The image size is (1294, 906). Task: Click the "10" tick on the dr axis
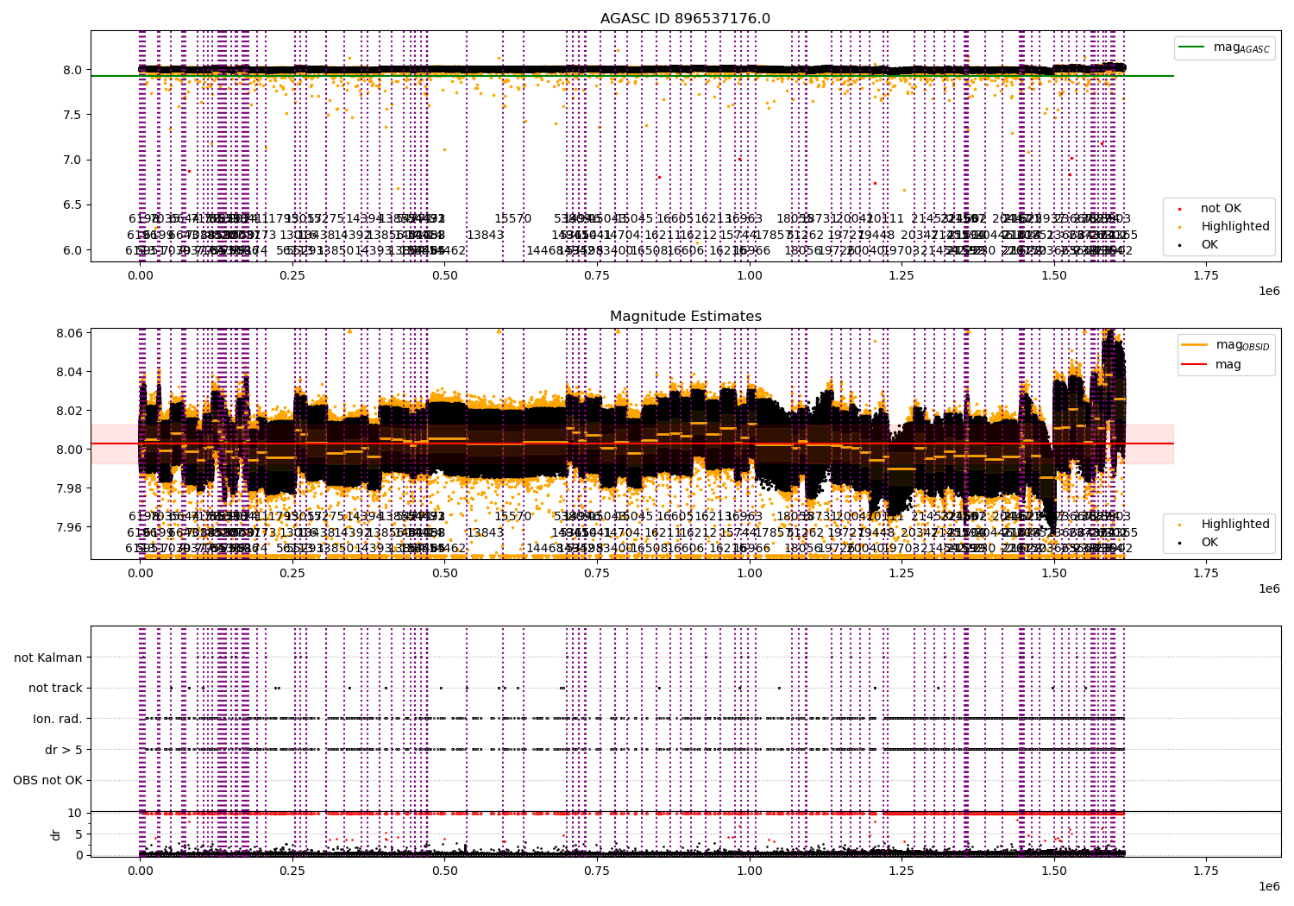[x=75, y=813]
